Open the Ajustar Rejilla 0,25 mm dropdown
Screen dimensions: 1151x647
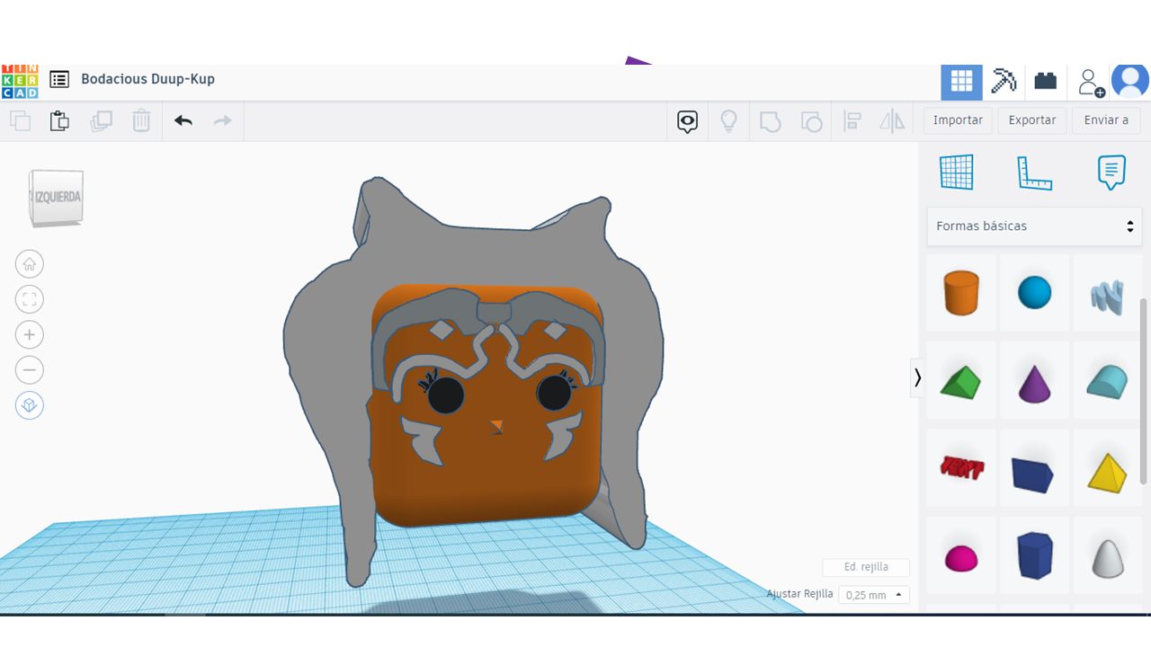pyautogui.click(x=874, y=595)
